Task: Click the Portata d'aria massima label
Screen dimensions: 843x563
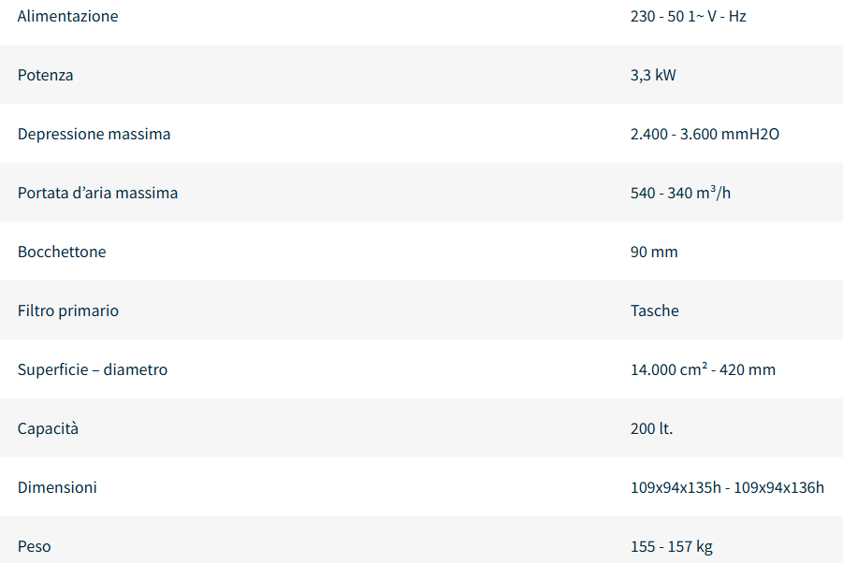Action: coord(97,194)
